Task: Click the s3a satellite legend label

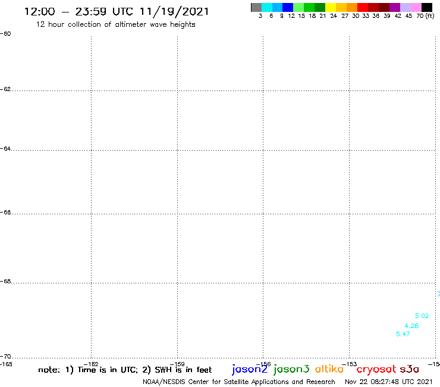Action: pyautogui.click(x=409, y=369)
